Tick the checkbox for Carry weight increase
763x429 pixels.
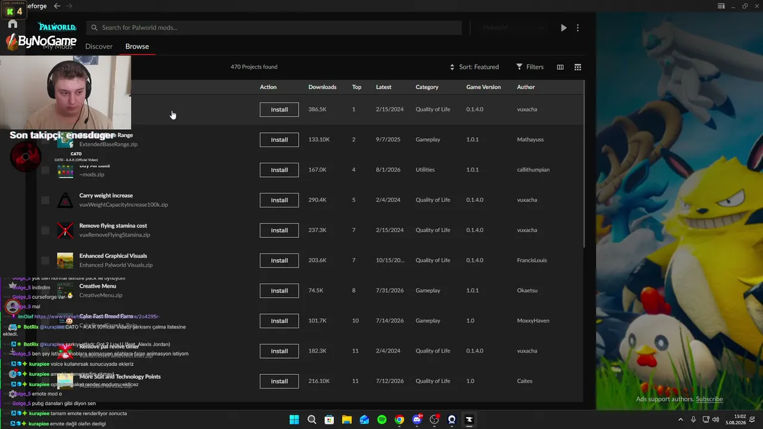tap(45, 200)
